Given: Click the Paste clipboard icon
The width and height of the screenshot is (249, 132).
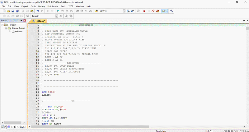Looking at the screenshot, I should [32, 11].
